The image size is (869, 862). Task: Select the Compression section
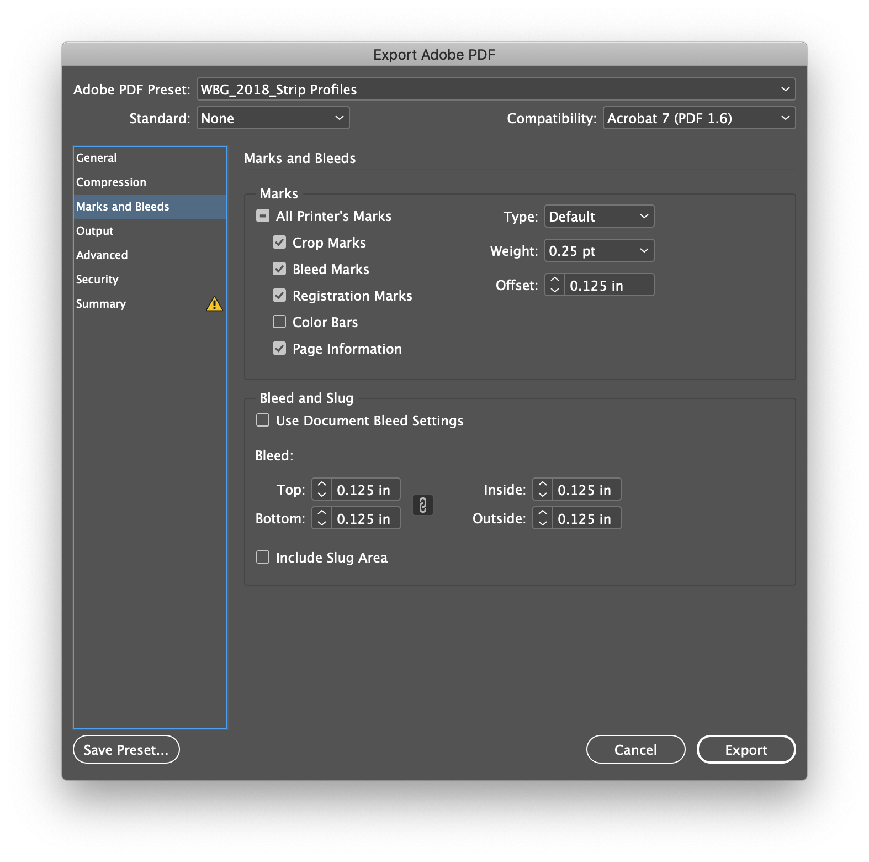[150, 182]
